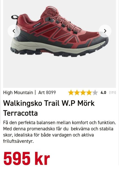
Task: Click the Art 8099 article number
Action: pos(47,92)
